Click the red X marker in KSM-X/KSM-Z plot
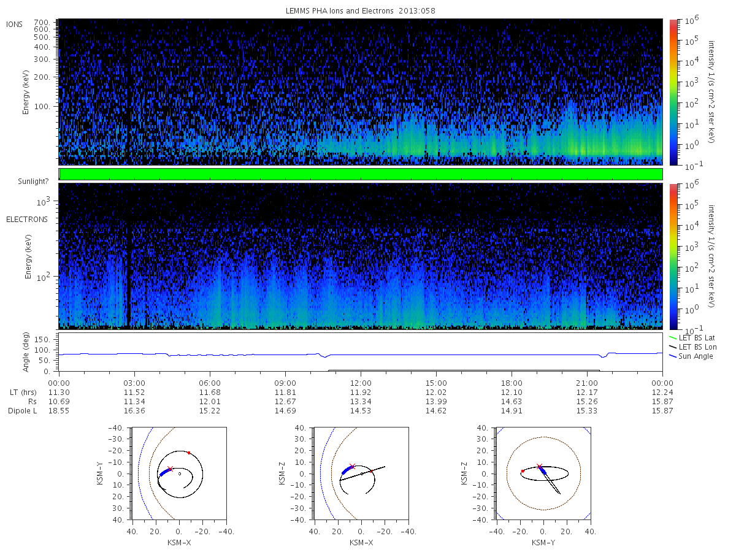 pos(352,466)
